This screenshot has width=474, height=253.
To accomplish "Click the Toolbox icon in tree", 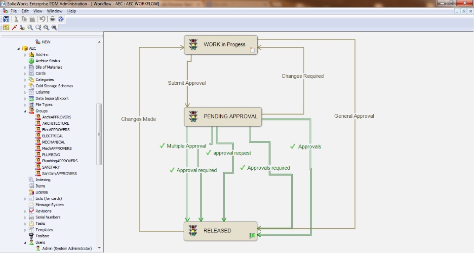I will 31,236.
